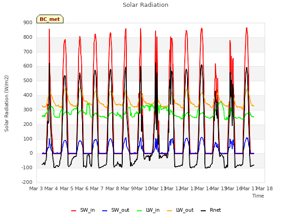Toggle the LW_in legend entry

click(x=148, y=210)
